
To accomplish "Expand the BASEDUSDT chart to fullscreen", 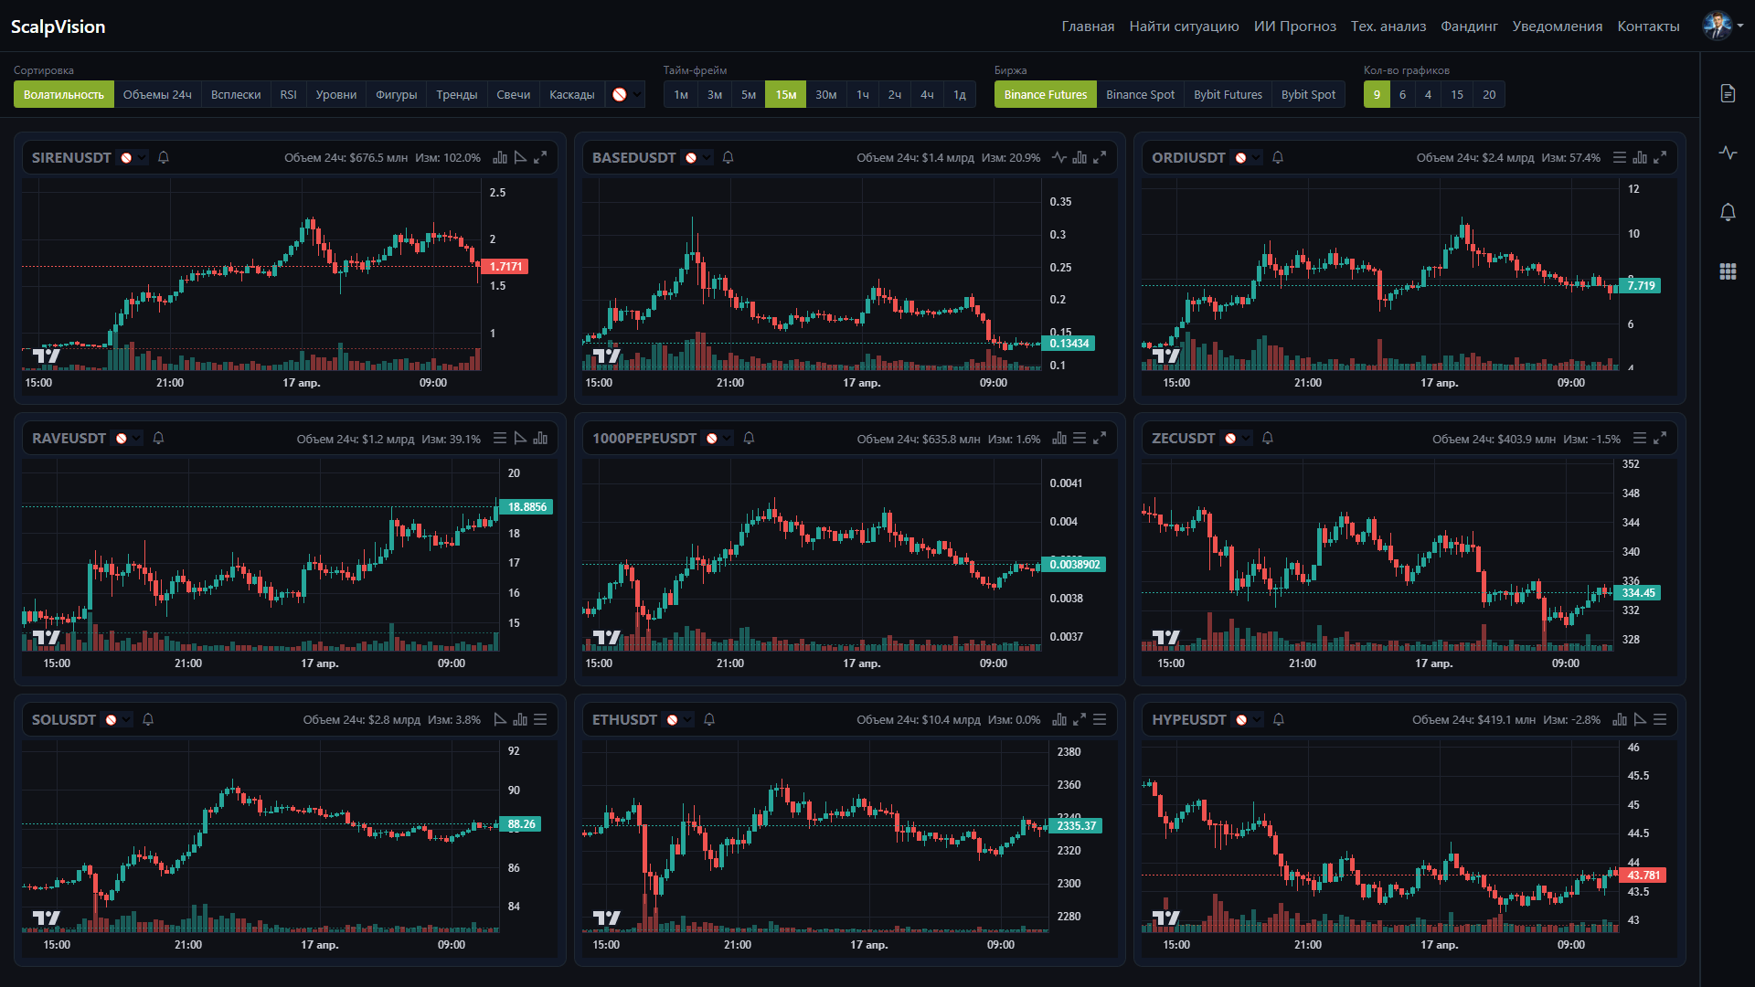I will pos(1100,157).
